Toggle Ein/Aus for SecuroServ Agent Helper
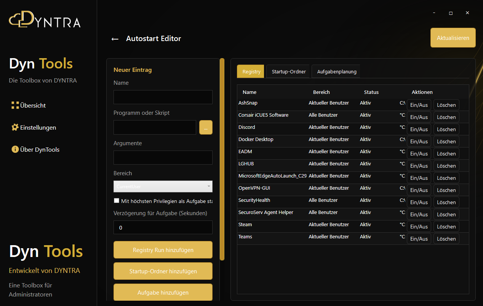 419,214
